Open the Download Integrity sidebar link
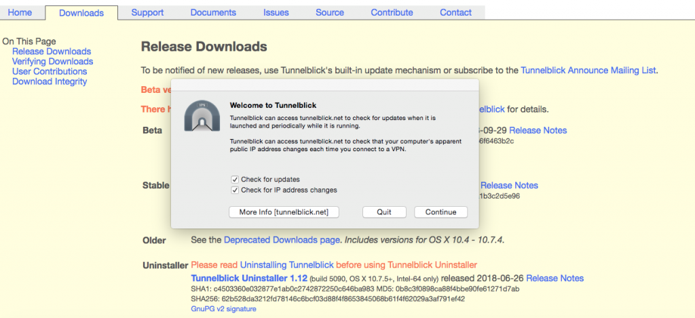The height and width of the screenshot is (318, 695). tap(49, 81)
